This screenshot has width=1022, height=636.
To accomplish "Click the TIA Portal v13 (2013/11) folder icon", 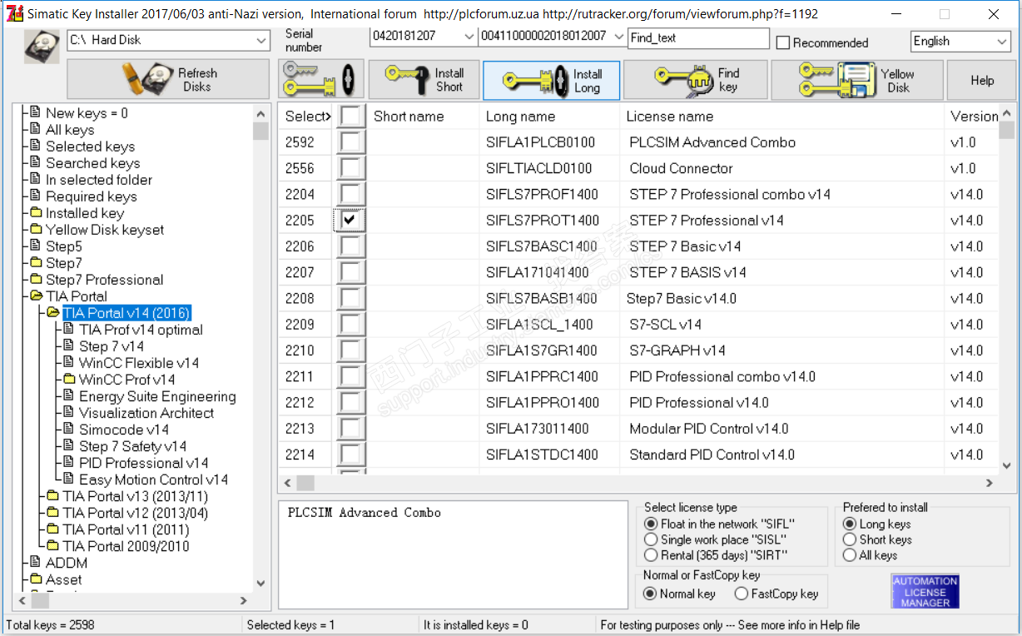I will pyautogui.click(x=53, y=496).
